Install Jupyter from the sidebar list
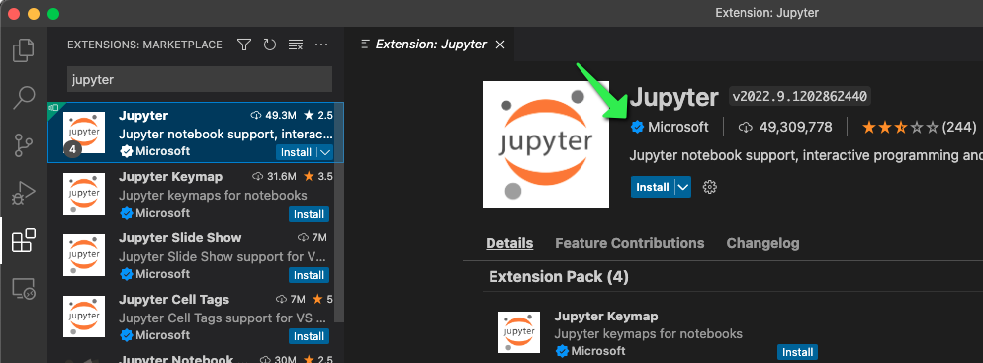 (x=296, y=152)
